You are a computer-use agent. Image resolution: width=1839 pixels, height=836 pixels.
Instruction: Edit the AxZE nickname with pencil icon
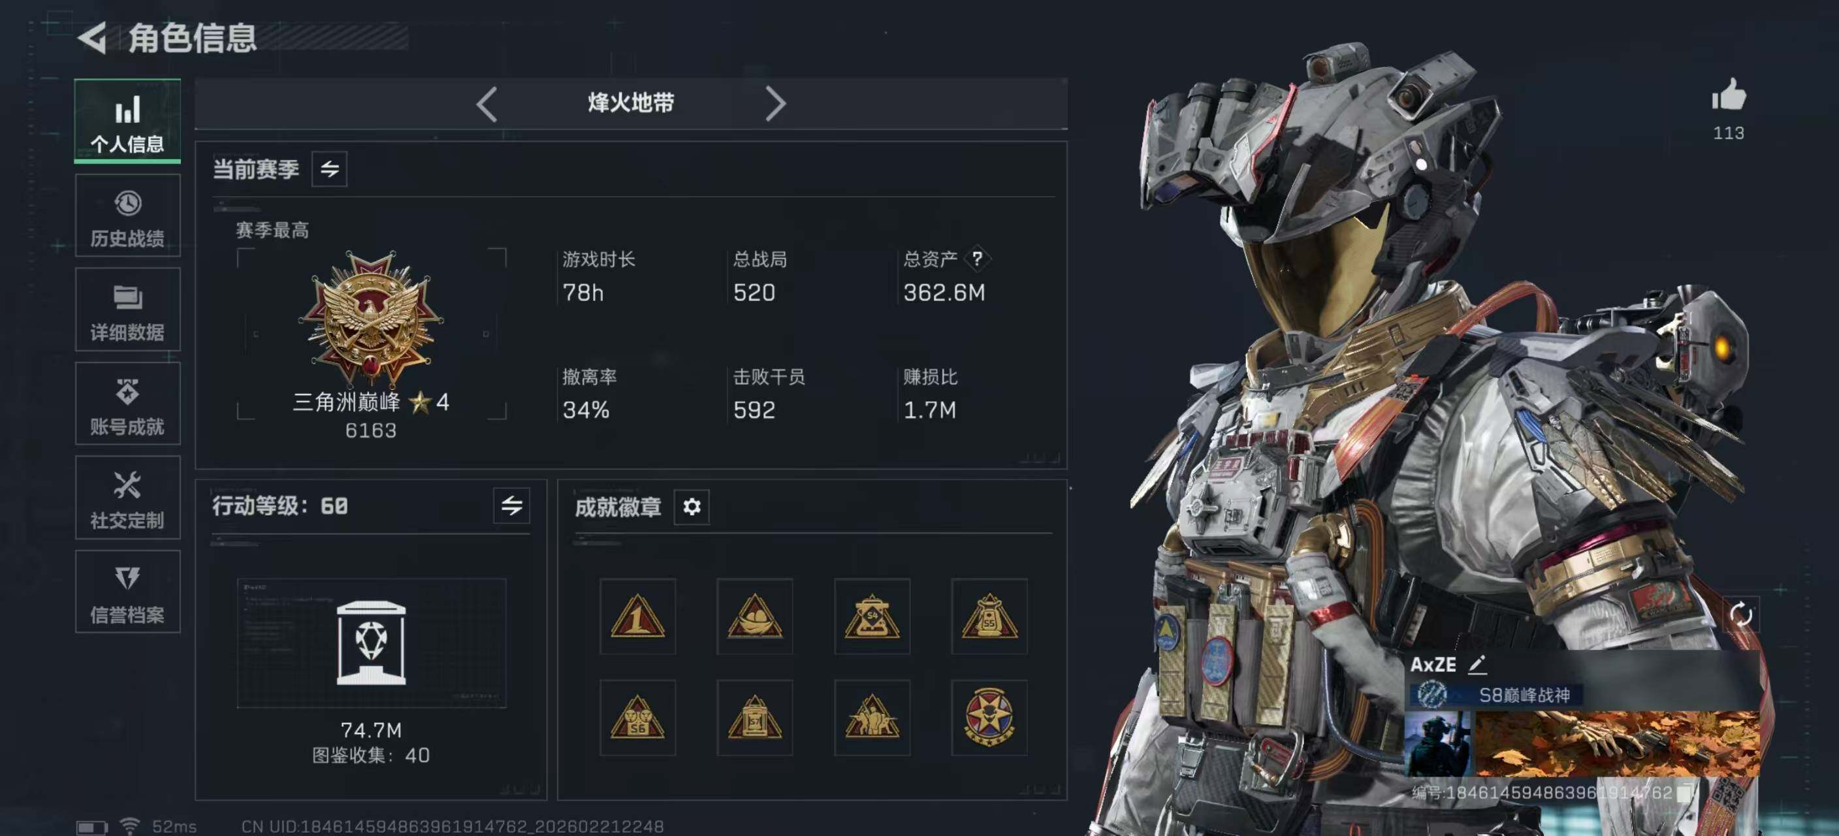1477,665
